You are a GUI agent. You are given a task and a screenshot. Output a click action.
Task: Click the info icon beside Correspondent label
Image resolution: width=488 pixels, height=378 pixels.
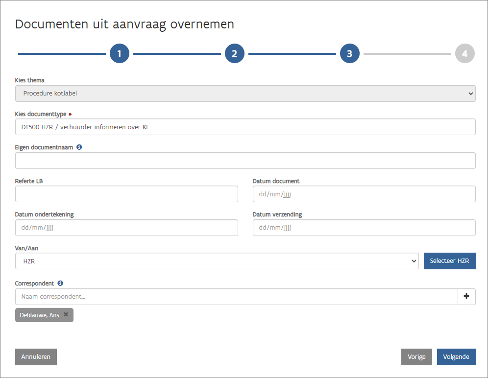tap(60, 283)
